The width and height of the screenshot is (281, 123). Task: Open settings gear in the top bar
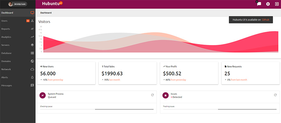[268, 4]
